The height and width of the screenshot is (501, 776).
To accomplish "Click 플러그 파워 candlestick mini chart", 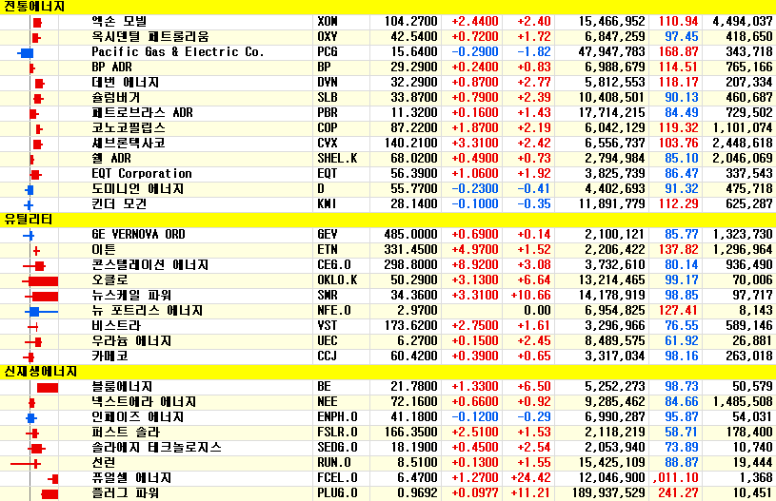I will pyautogui.click(x=50, y=494).
